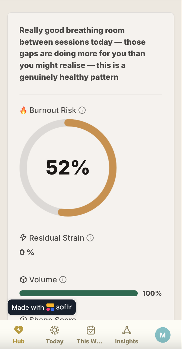Click the 0 % Residual Strain value
182x349 pixels.
pyautogui.click(x=27, y=252)
